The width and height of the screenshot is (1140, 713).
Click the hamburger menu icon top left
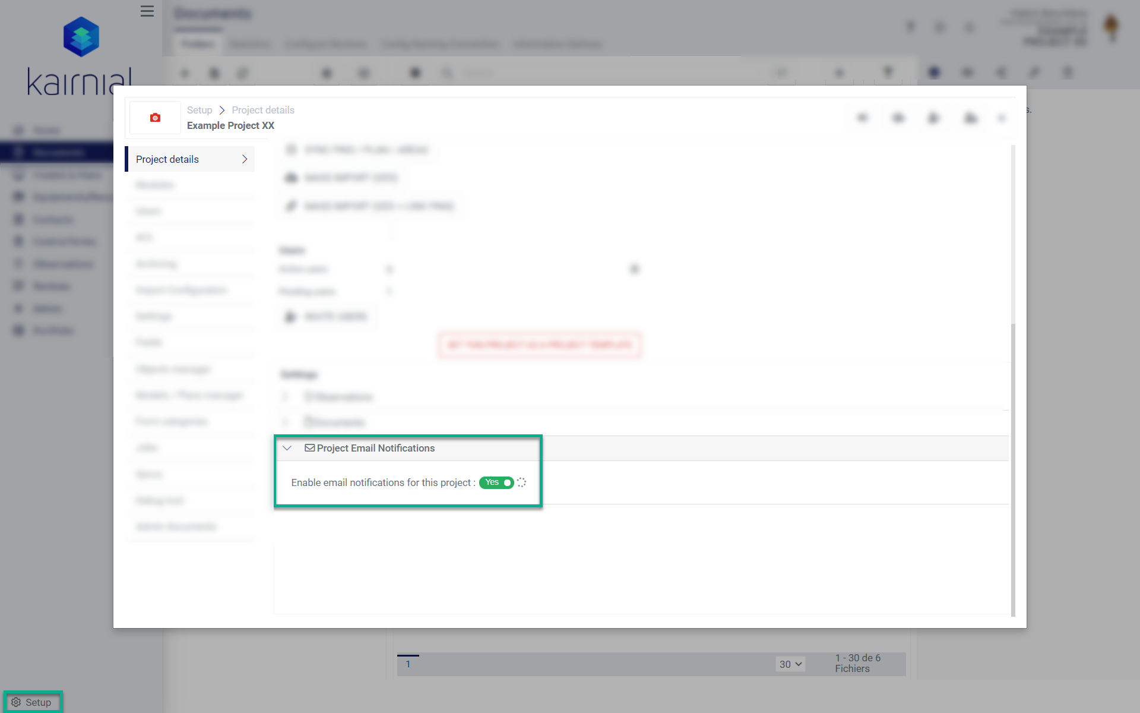147,11
